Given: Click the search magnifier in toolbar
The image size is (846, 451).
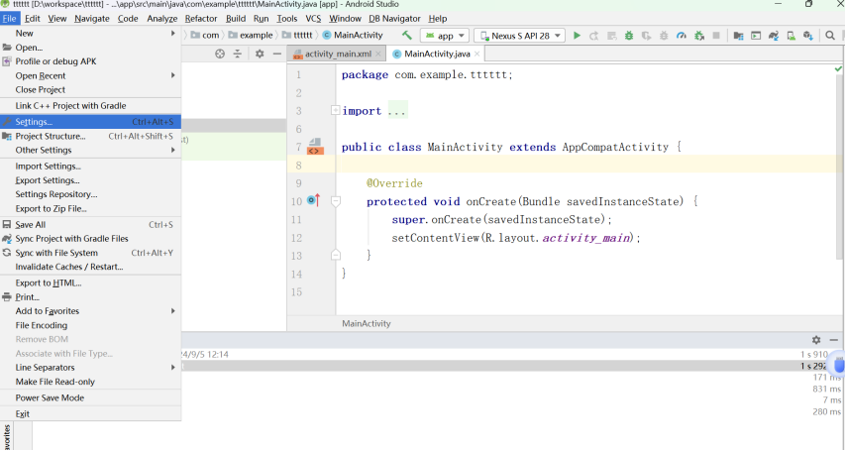Looking at the screenshot, I should pyautogui.click(x=830, y=36).
